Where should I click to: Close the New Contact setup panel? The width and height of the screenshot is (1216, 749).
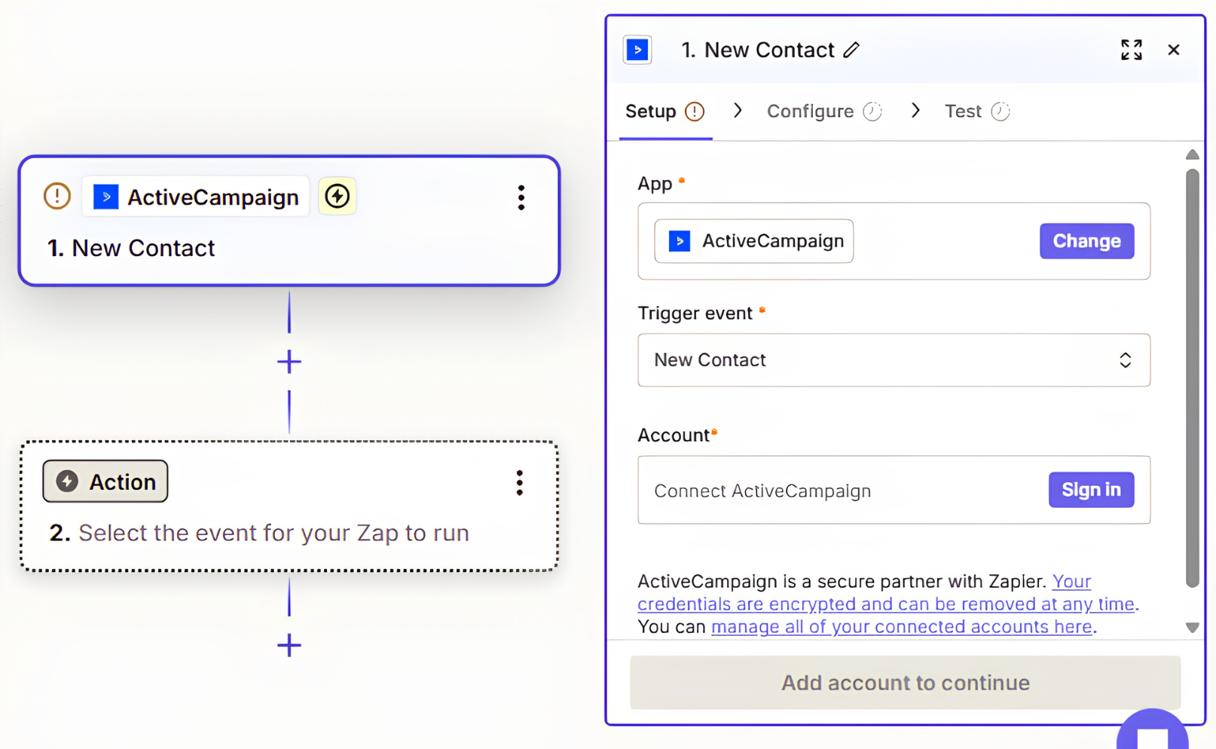pos(1174,50)
